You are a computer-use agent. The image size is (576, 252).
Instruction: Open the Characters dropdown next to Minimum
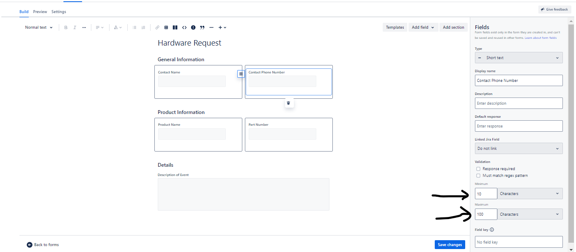tap(530, 193)
